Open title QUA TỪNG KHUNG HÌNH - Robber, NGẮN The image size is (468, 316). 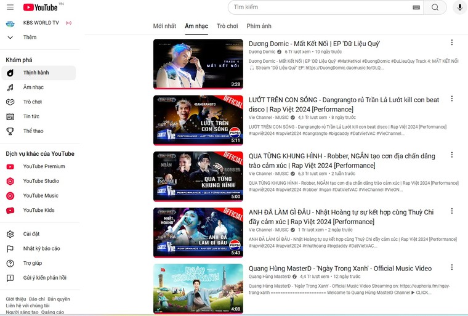point(342,161)
